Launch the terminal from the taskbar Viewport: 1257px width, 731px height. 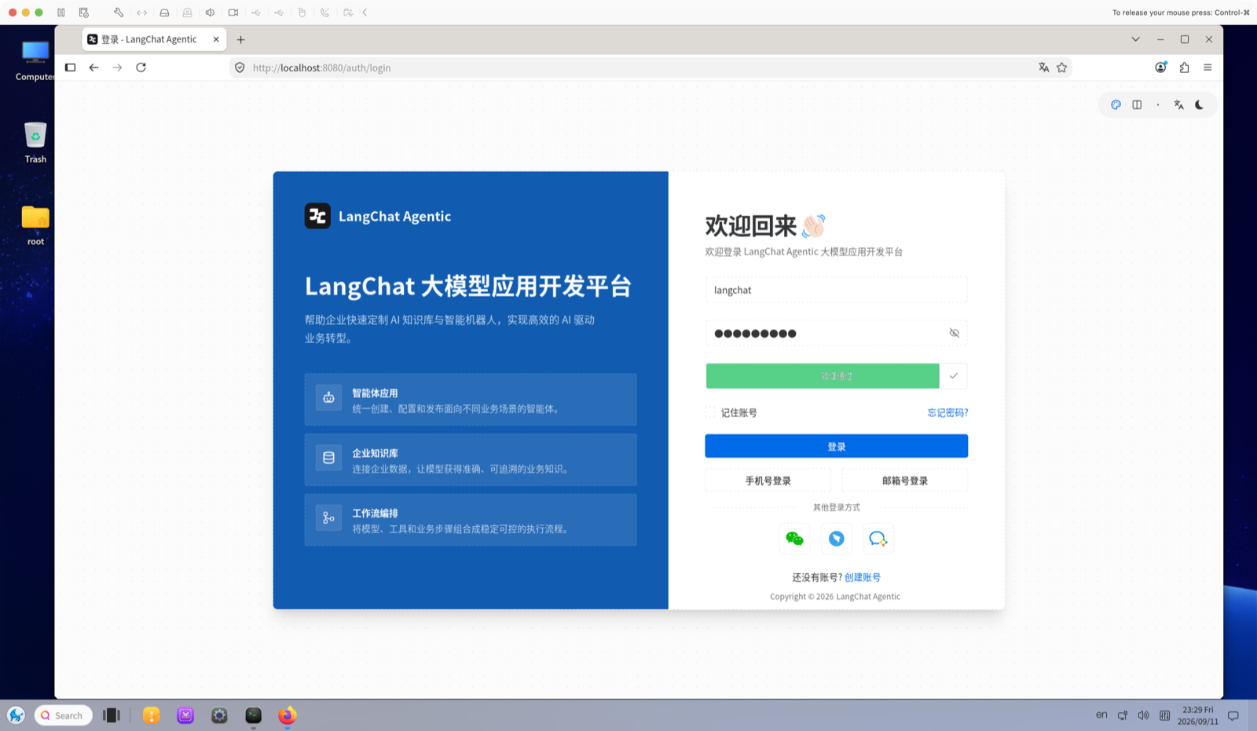253,715
